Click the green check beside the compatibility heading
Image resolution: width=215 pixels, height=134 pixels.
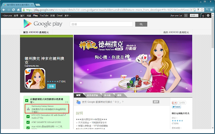(x=27, y=100)
